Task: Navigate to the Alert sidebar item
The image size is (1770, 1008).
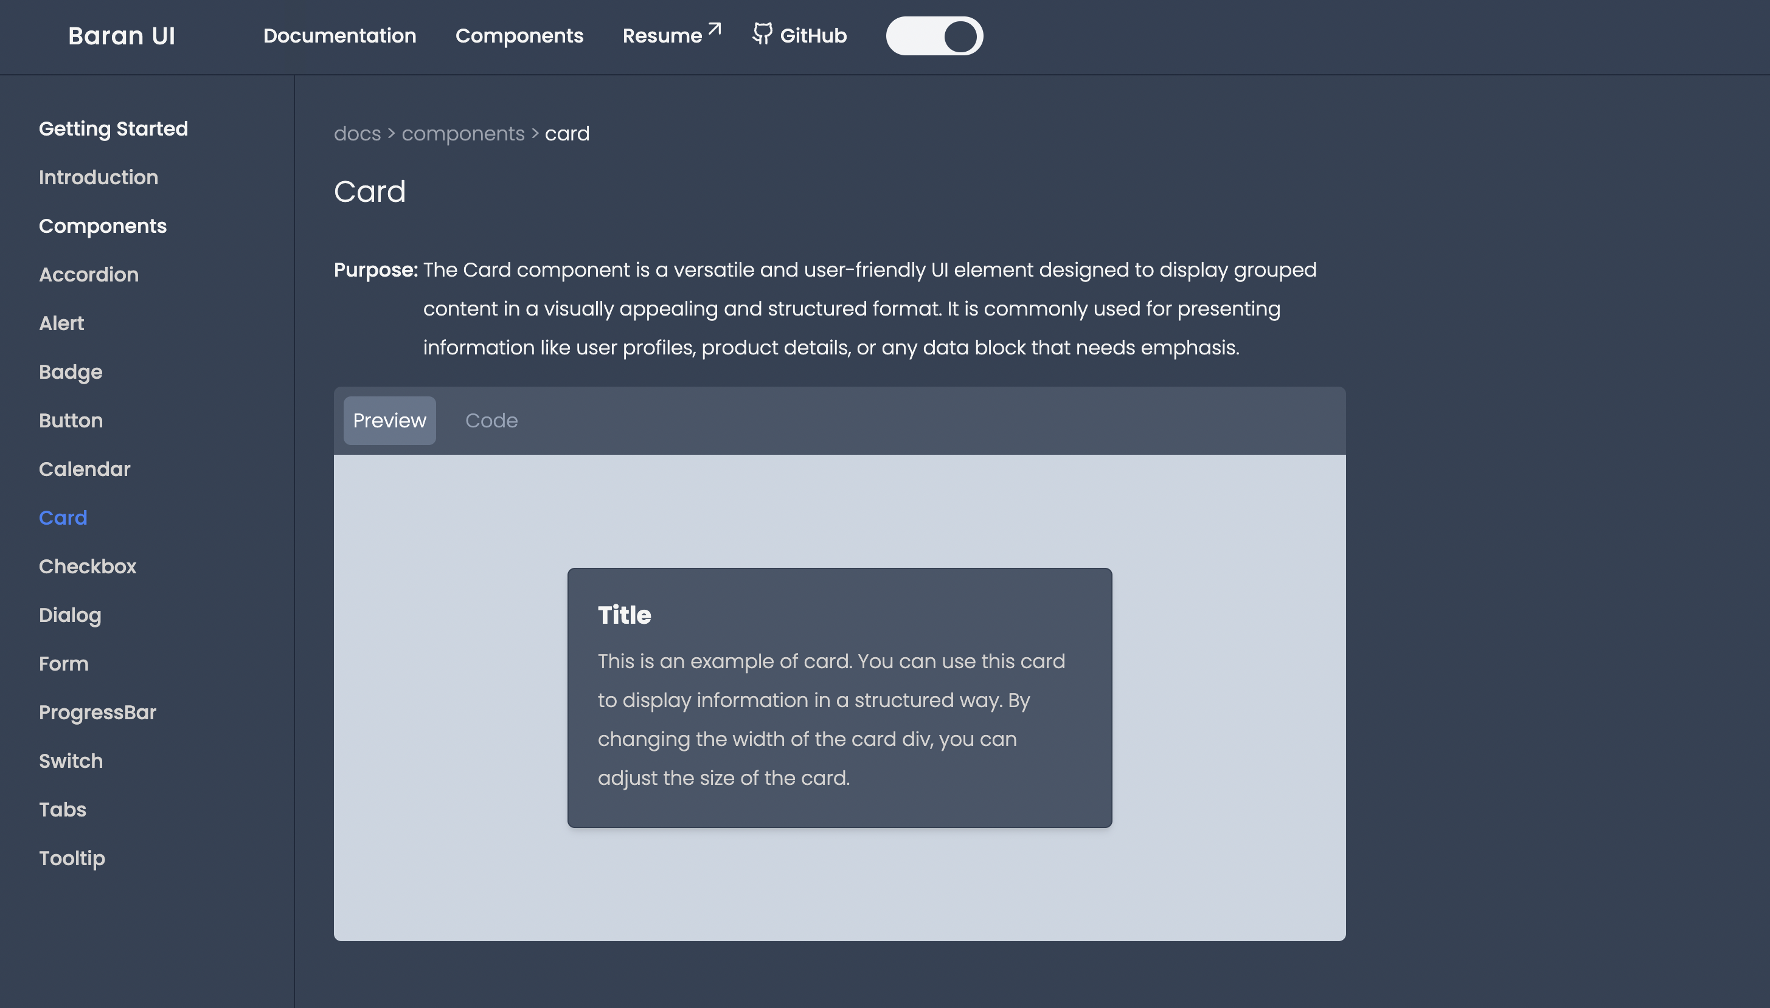Action: coord(61,323)
